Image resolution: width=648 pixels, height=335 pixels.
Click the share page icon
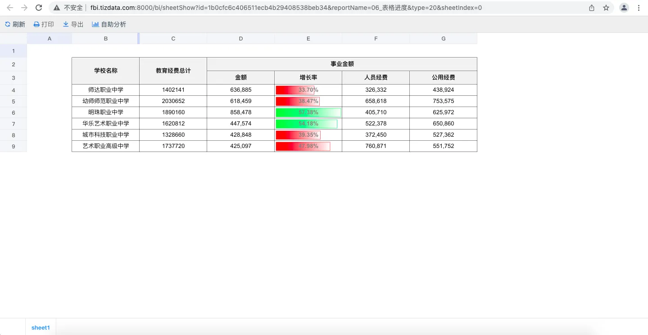click(592, 8)
